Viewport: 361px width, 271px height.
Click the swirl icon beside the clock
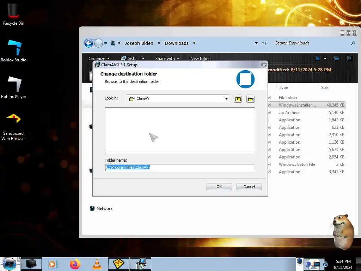click(x=325, y=264)
